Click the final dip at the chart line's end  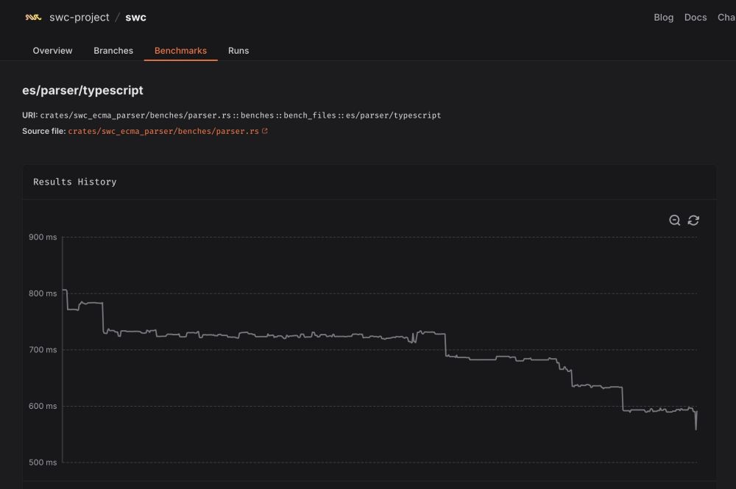[696, 427]
